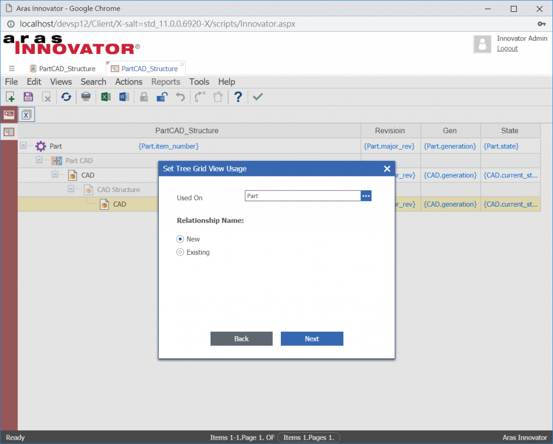Click the password key icon in address bar
This screenshot has width=553, height=444.
coord(541,24)
